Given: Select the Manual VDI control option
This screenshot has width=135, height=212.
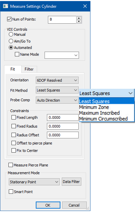Looking at the screenshot, I should pyautogui.click(x=11, y=34).
